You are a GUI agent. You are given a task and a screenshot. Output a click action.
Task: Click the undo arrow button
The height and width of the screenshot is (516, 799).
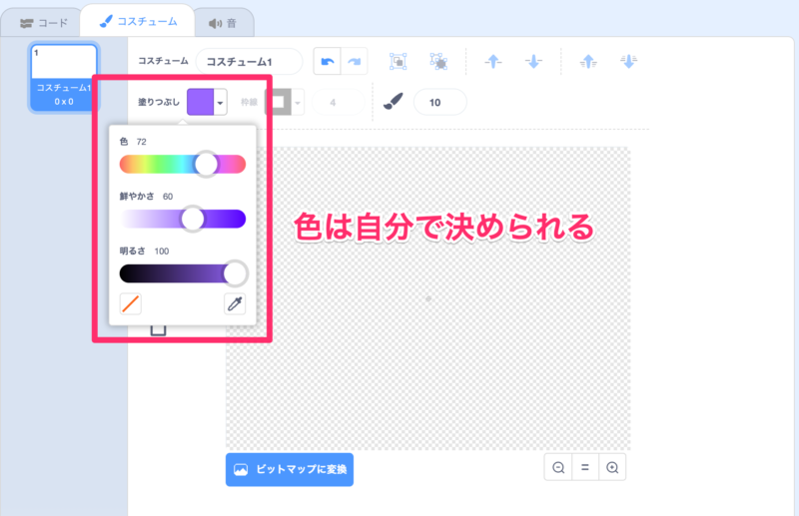pyautogui.click(x=328, y=62)
